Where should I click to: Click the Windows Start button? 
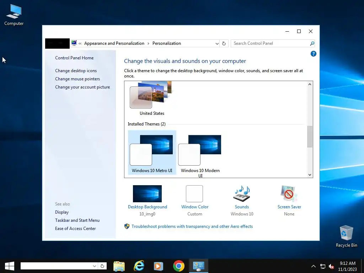(10, 266)
